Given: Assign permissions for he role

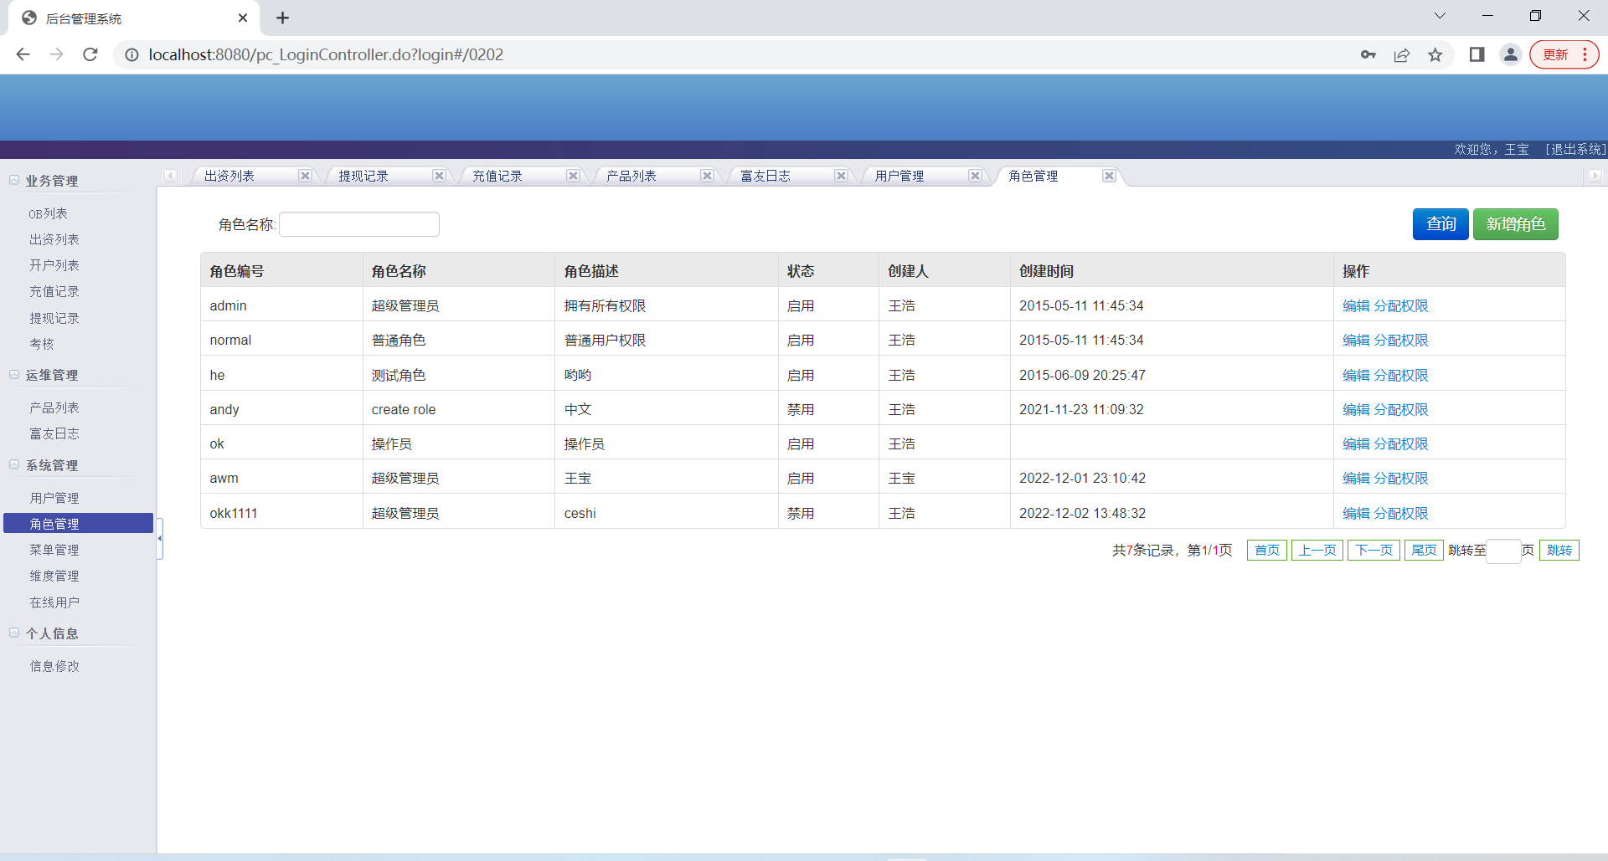Looking at the screenshot, I should tap(1401, 376).
